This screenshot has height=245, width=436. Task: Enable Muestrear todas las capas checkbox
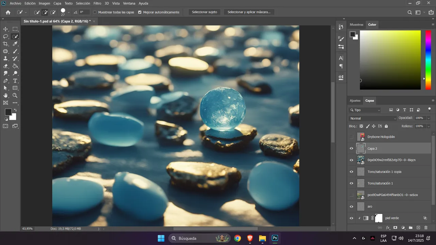point(95,12)
